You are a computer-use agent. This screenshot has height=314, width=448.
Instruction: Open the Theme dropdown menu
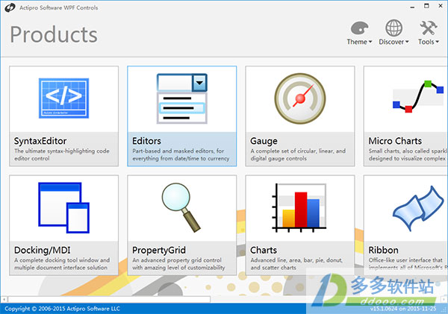point(359,42)
